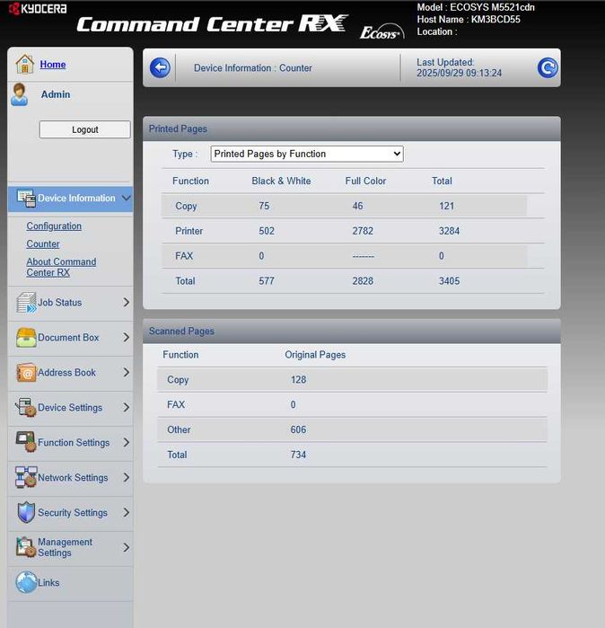Image resolution: width=605 pixels, height=628 pixels.
Task: Open the Function Settings menu label
Action: tap(74, 443)
